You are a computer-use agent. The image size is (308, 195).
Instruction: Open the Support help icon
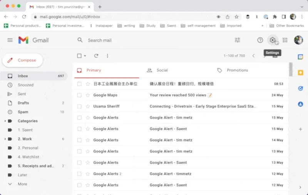click(260, 40)
